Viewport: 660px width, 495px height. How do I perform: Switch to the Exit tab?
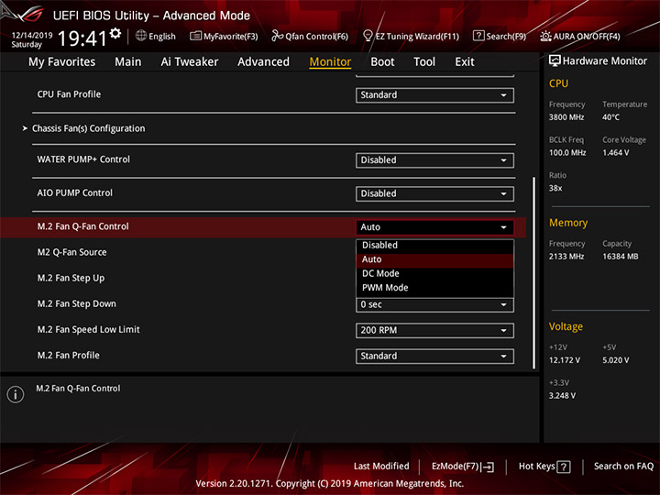coord(464,62)
